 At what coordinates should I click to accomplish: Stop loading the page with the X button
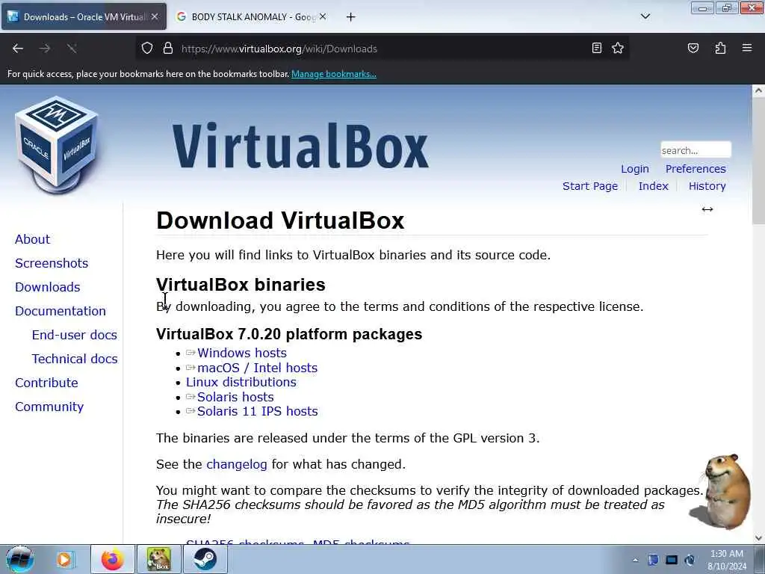72,49
